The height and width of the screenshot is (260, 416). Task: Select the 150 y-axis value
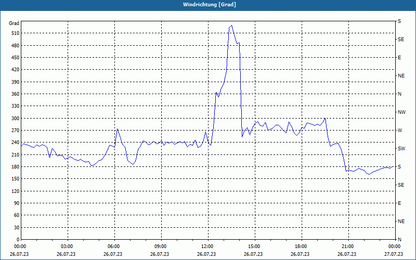[x=15, y=179]
